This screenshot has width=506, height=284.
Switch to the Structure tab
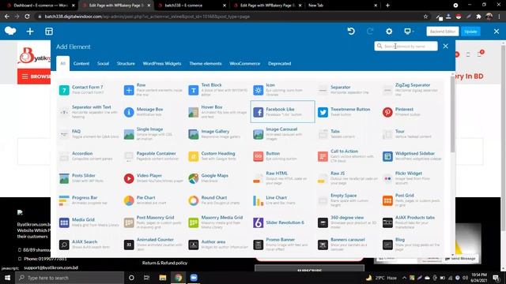pos(126,63)
